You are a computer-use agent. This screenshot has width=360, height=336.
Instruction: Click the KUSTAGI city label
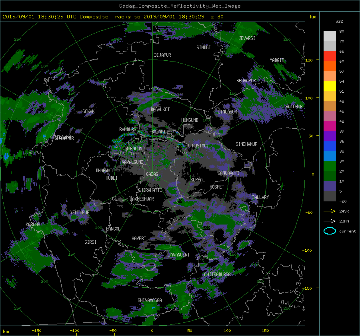200,146
